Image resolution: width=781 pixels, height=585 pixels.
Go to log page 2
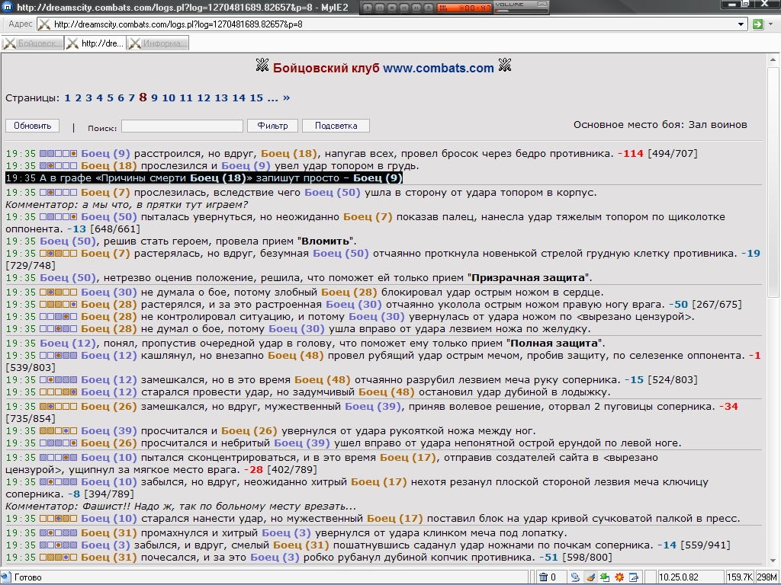tap(79, 98)
